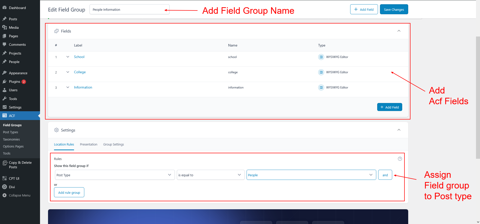Viewport: 480px width, 224px height.
Task: Open the Information field label link
Action: tap(83, 87)
